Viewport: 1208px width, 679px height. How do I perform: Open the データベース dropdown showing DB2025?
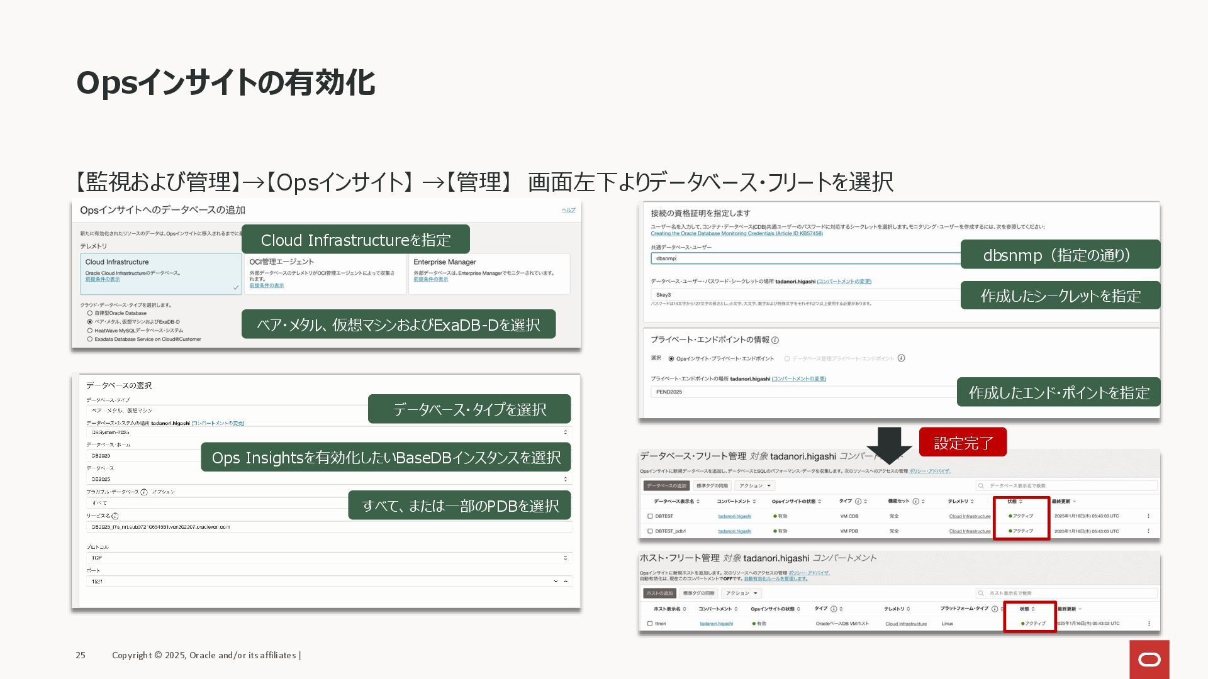click(x=330, y=479)
